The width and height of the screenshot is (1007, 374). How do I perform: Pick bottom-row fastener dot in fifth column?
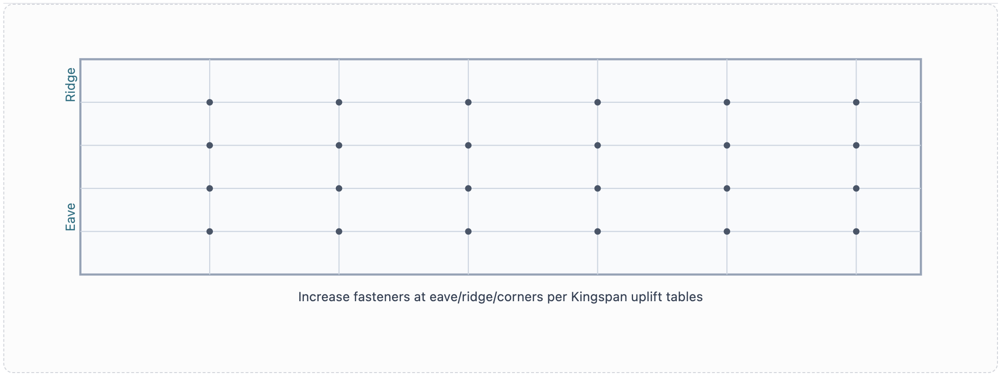click(727, 232)
